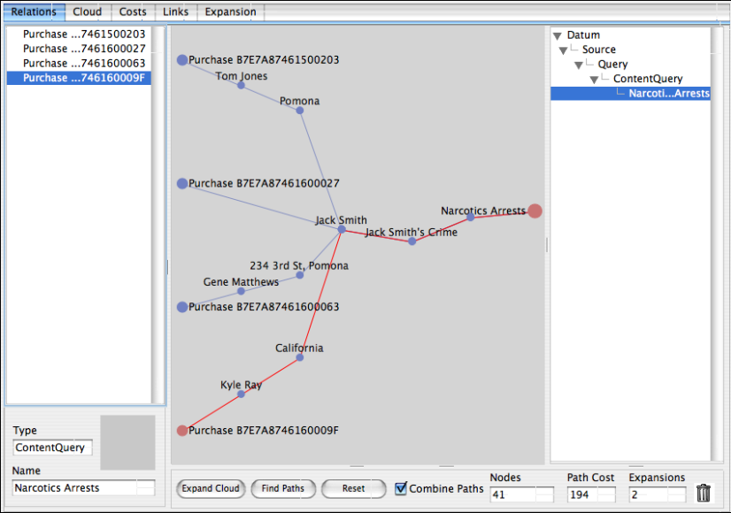Switch to the Relations tab
This screenshot has height=513, width=731.
pyautogui.click(x=34, y=11)
